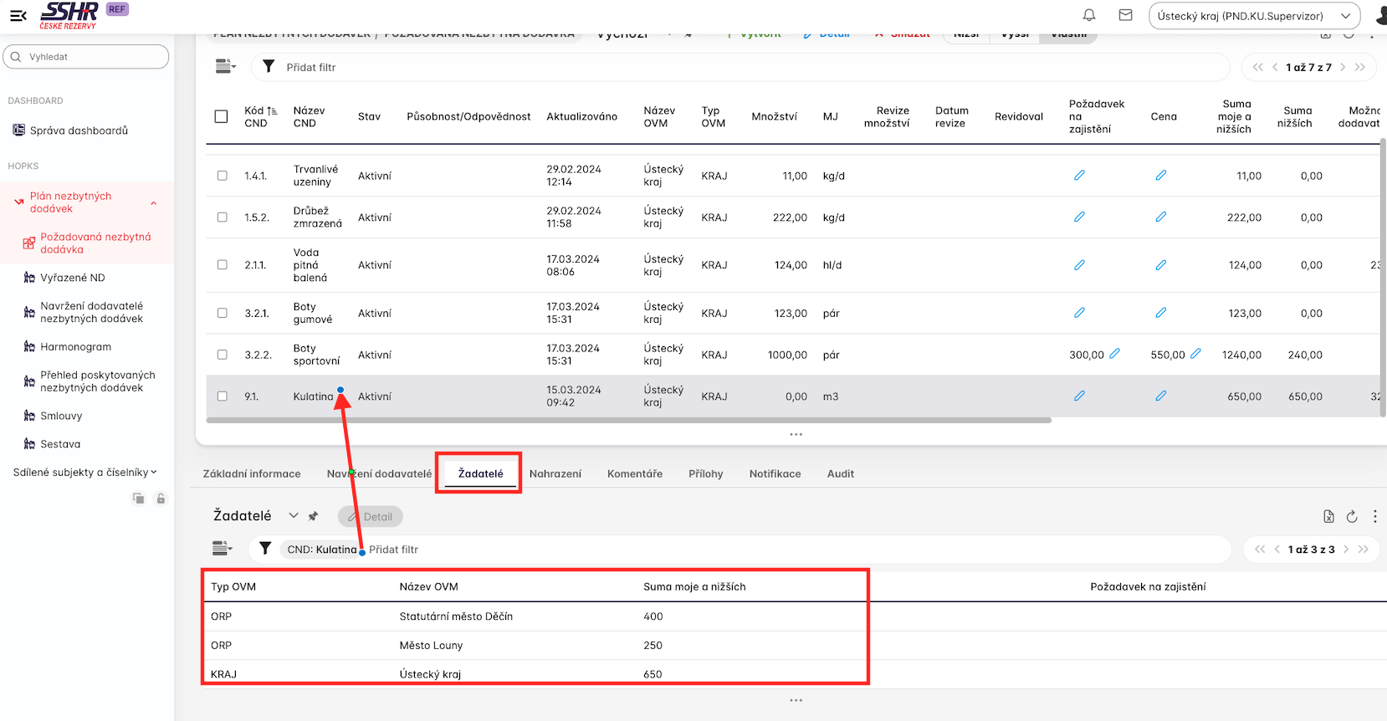1387x721 pixels.
Task: Edit the price pencil for Boty sportovní
Action: click(1195, 354)
